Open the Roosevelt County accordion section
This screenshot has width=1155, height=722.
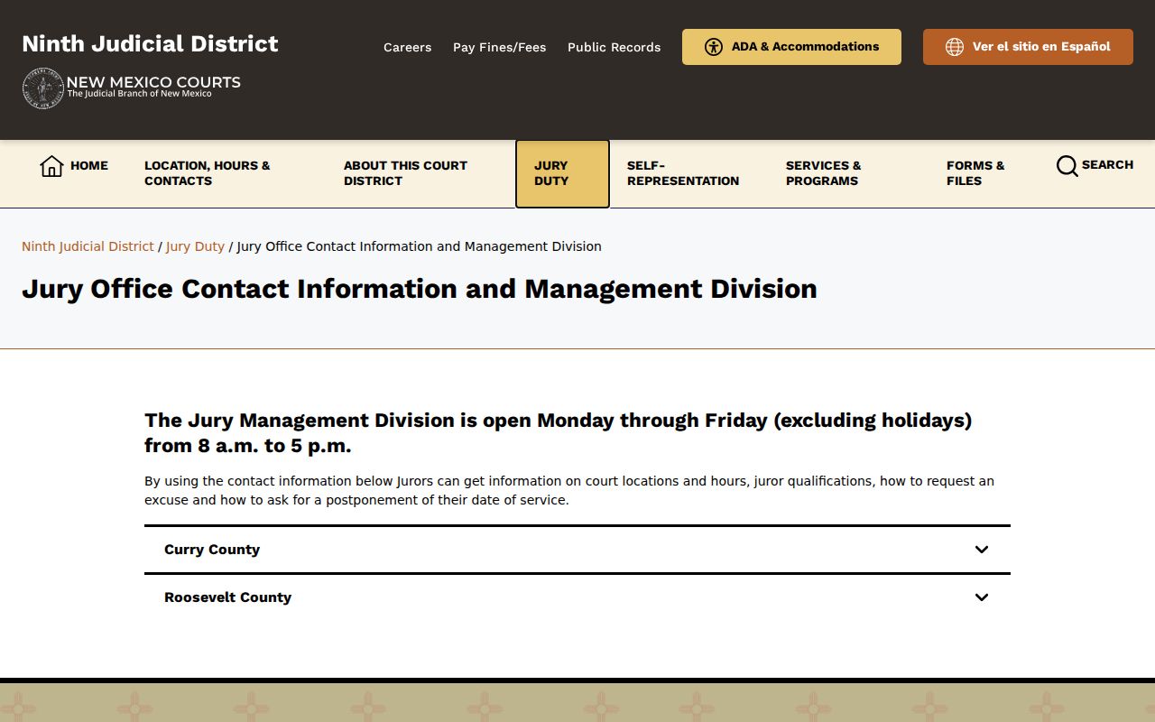(577, 597)
